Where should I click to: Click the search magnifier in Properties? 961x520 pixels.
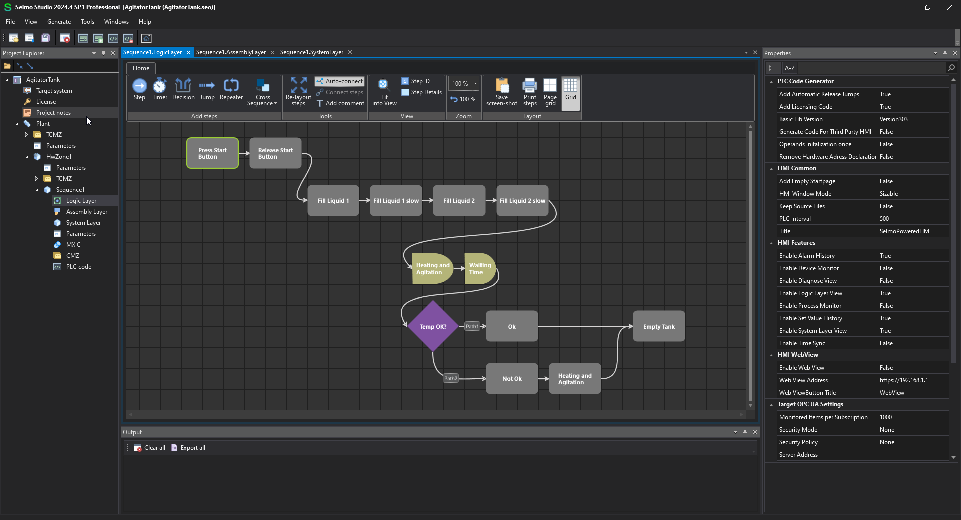point(951,68)
